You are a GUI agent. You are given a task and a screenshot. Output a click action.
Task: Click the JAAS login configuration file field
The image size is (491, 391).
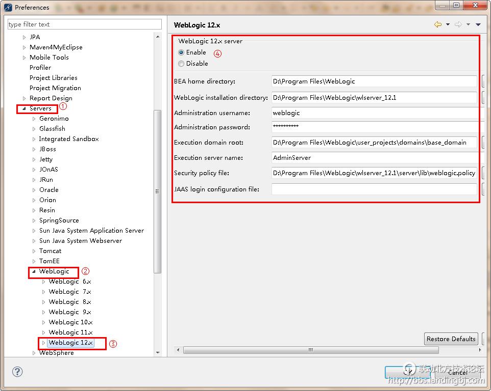pyautogui.click(x=374, y=189)
